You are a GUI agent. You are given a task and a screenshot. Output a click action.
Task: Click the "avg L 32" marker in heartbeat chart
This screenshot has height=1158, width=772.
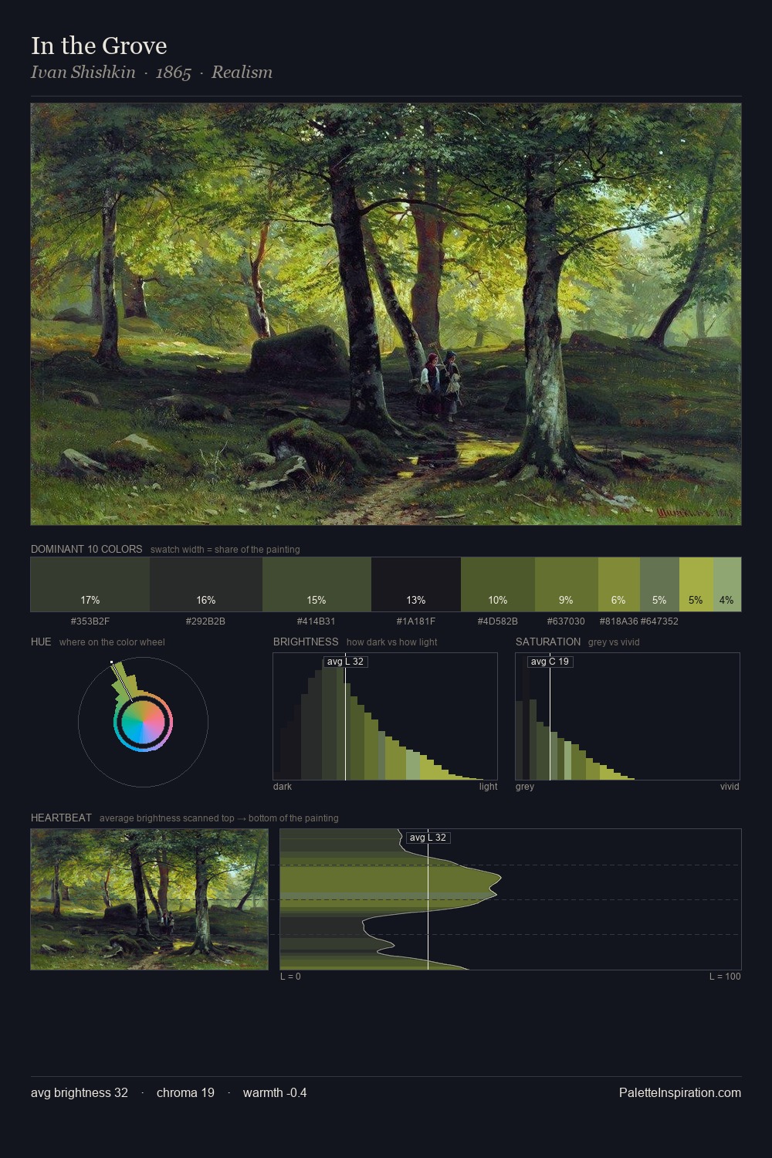(428, 838)
